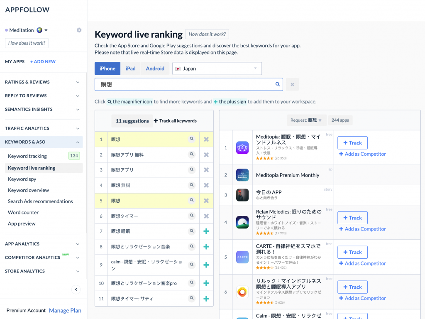Add keyword 瞑想とリラクゼーション音楽pro with plus
This screenshot has width=425, height=319.
(206, 283)
